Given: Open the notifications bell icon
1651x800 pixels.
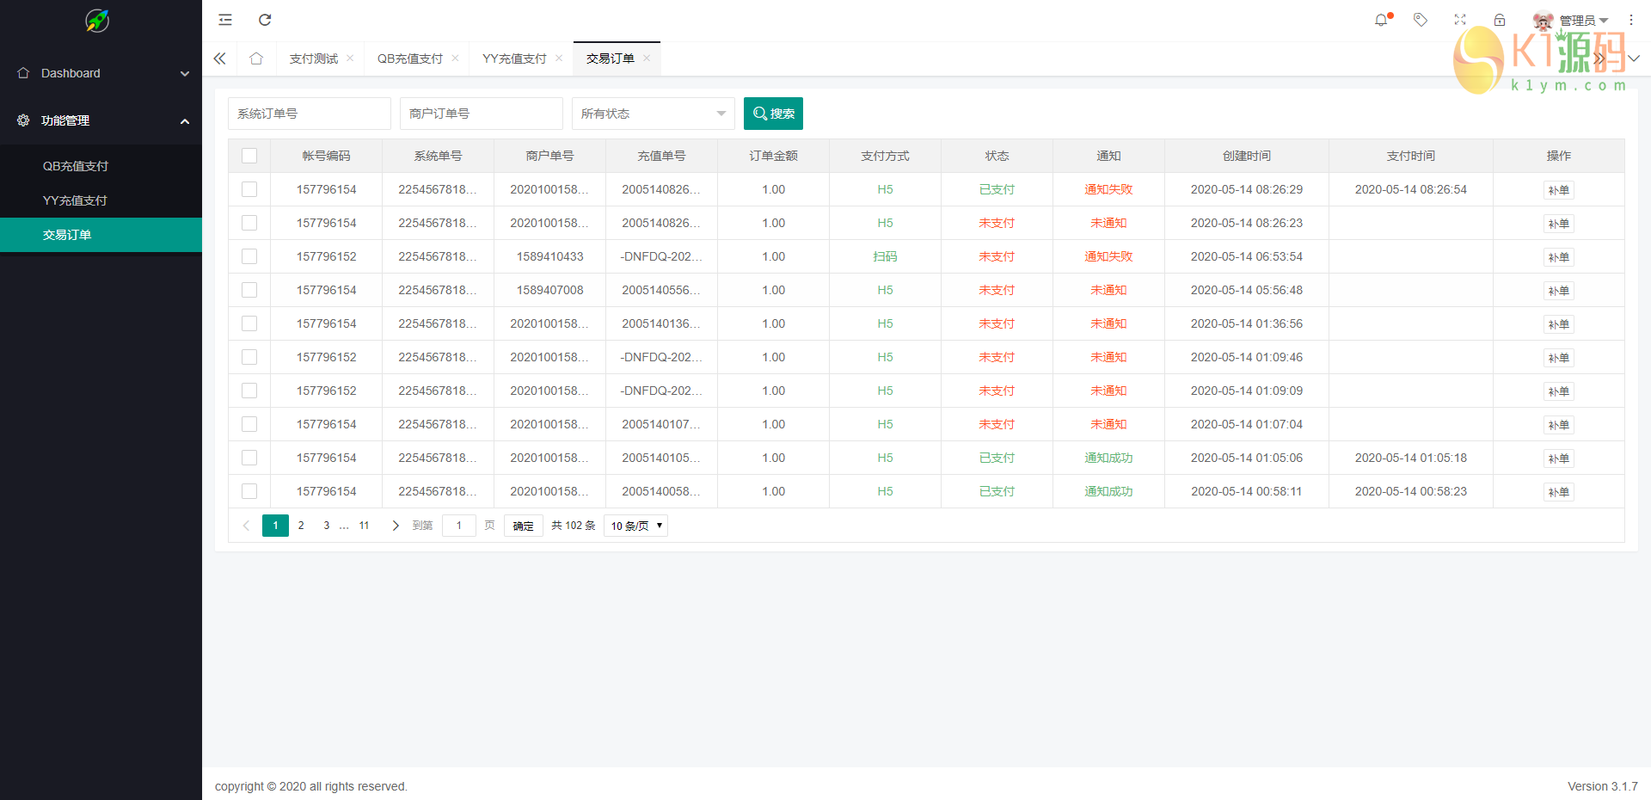Looking at the screenshot, I should tap(1381, 20).
